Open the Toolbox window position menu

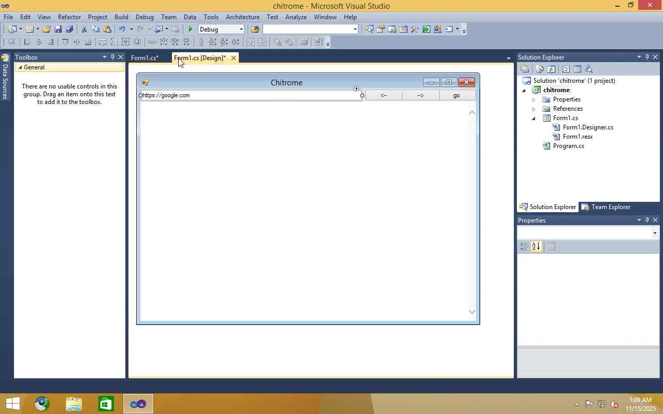[x=104, y=57]
